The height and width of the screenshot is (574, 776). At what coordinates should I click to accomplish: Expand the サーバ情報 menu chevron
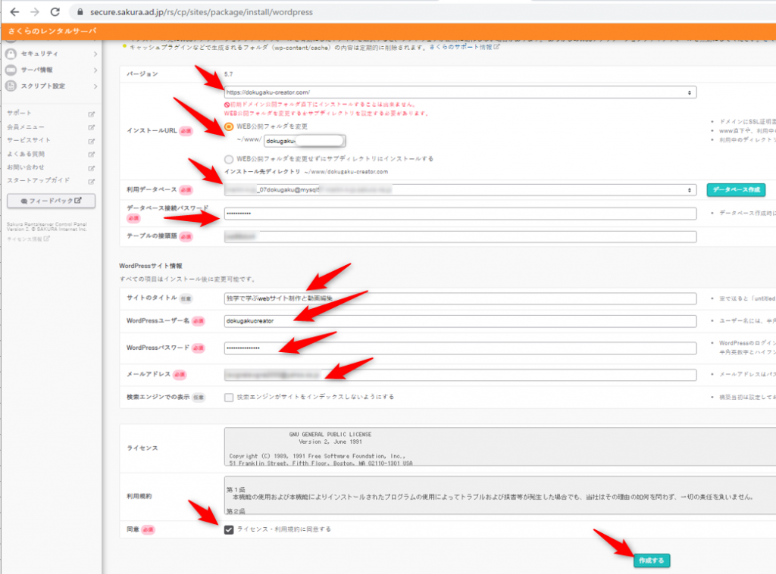(x=95, y=70)
